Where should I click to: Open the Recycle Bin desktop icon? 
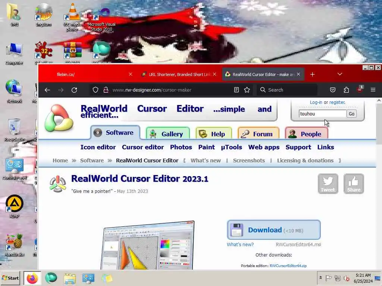[x=15, y=130]
